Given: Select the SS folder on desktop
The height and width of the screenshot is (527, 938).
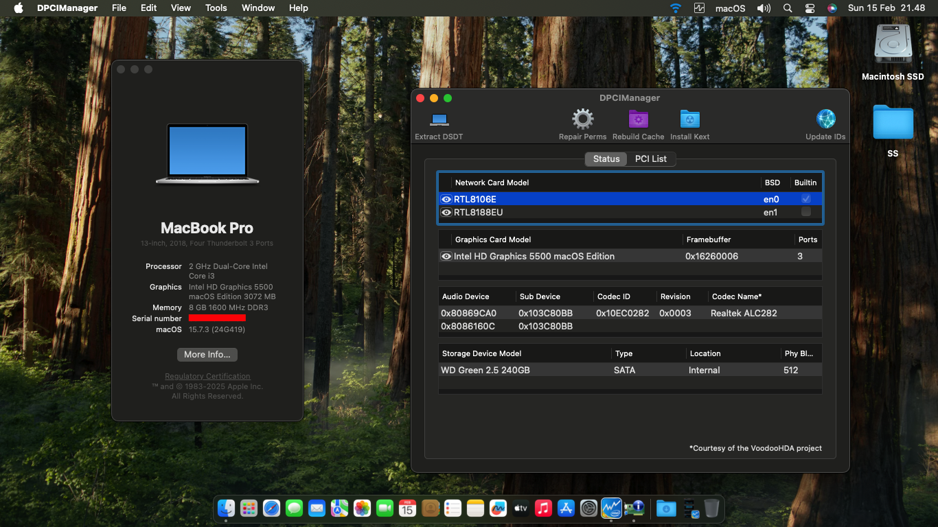Looking at the screenshot, I should [893, 122].
